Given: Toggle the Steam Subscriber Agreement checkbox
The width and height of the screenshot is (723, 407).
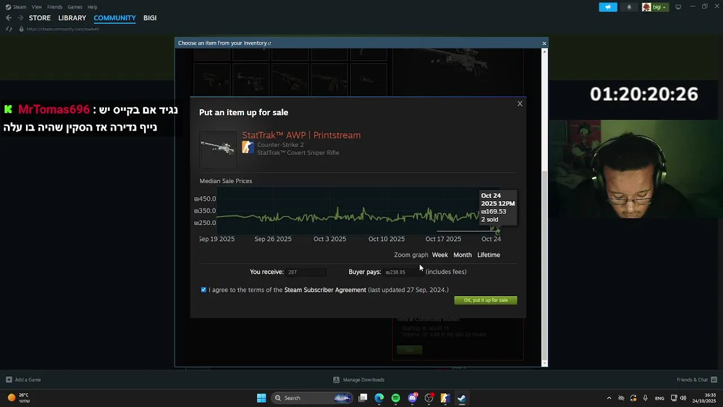Looking at the screenshot, I should click(x=204, y=289).
